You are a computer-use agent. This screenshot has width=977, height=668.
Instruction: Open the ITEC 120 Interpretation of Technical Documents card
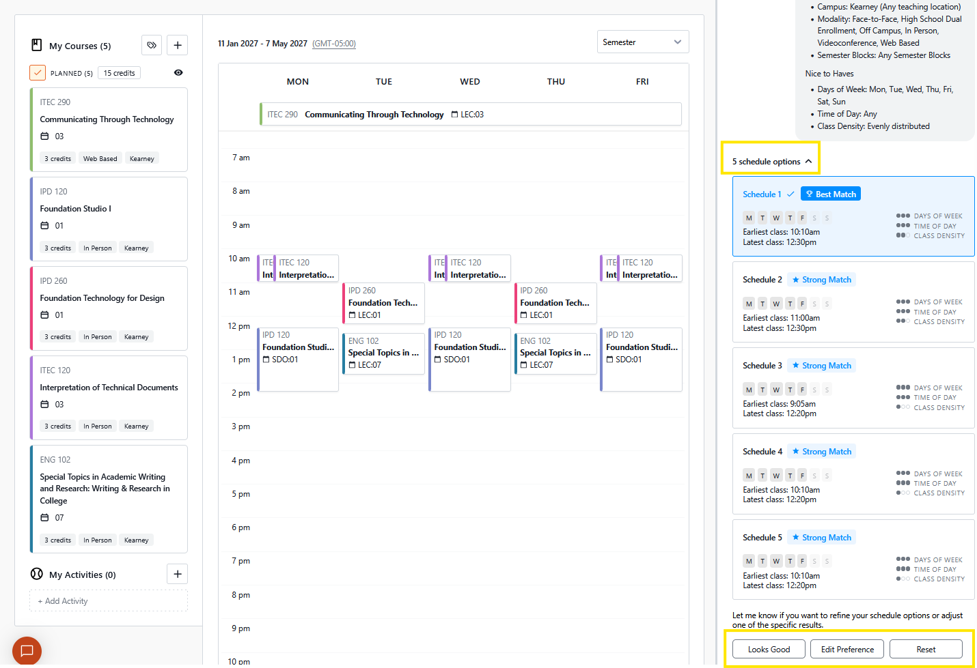click(109, 398)
